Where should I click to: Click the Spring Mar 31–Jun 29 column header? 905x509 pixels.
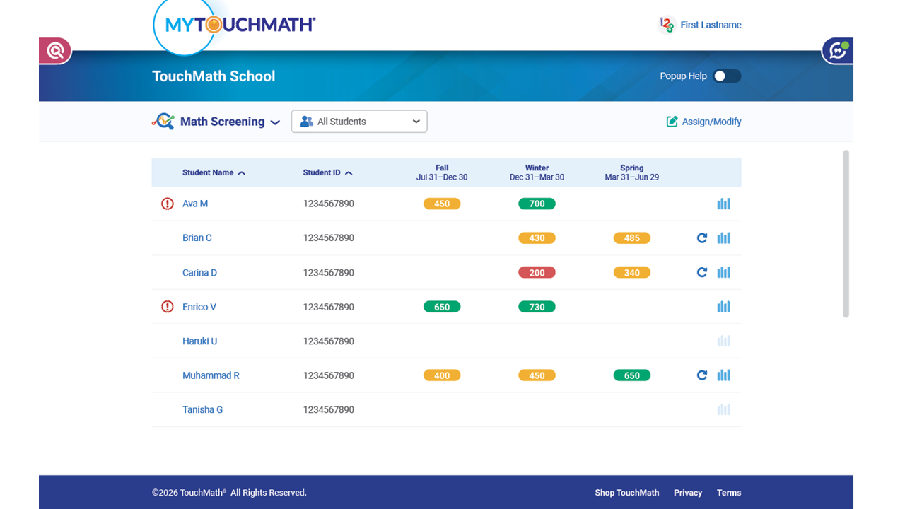(632, 172)
